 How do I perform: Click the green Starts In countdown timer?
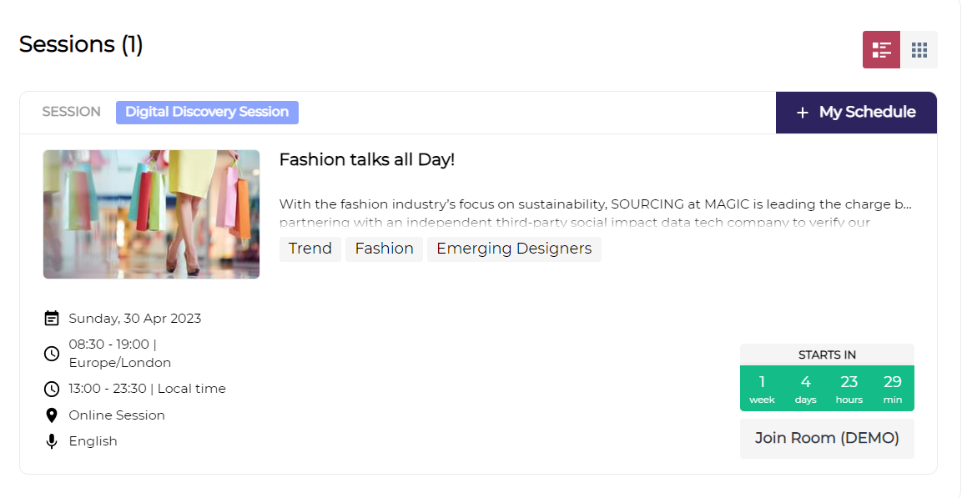point(826,388)
